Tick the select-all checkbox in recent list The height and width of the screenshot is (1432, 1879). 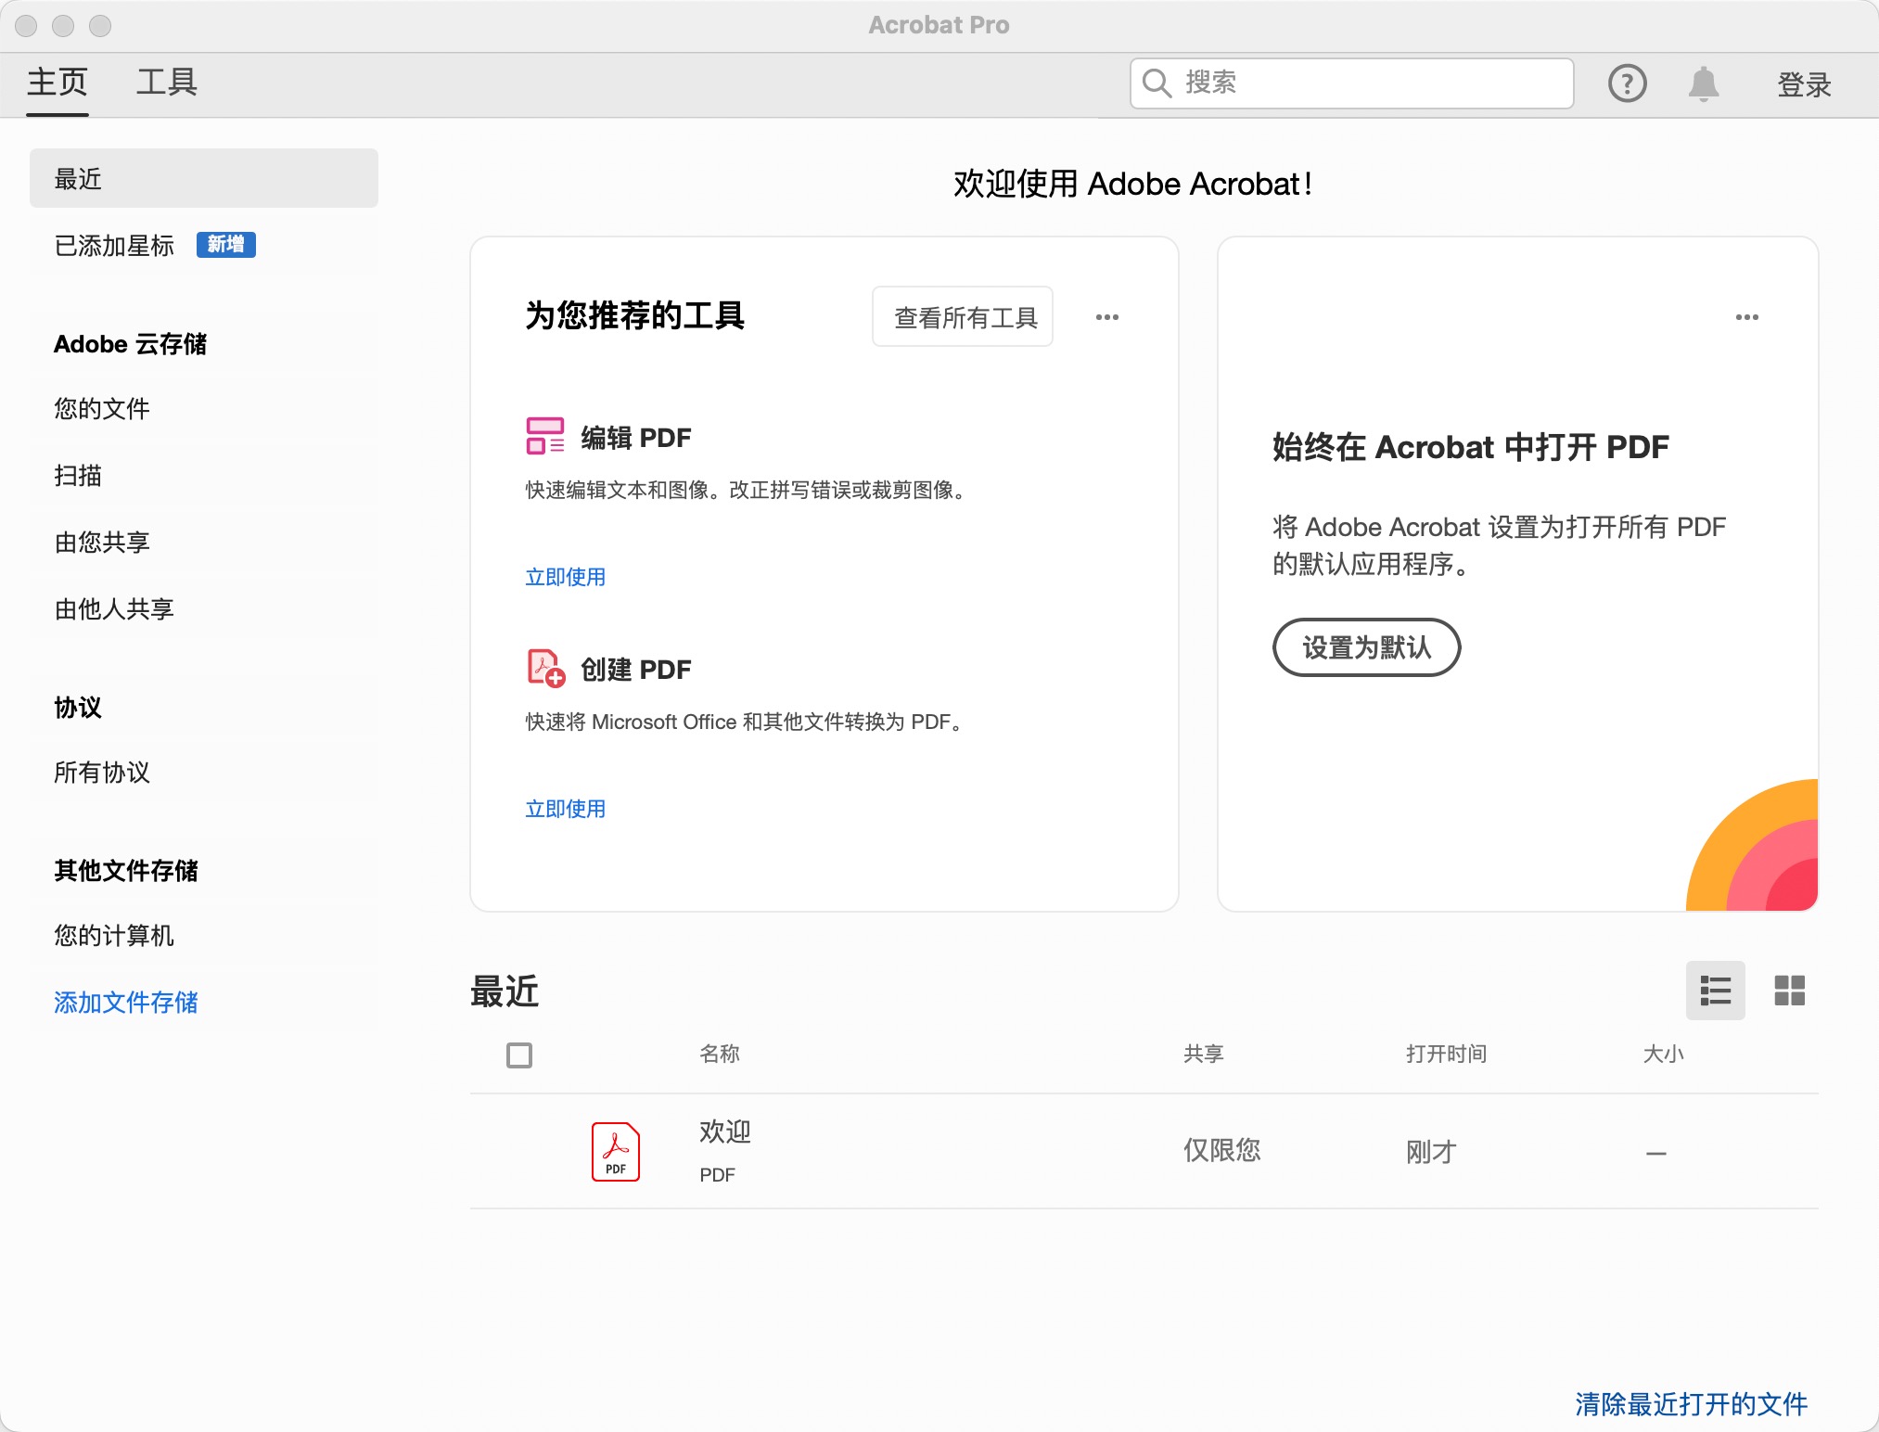click(x=519, y=1055)
